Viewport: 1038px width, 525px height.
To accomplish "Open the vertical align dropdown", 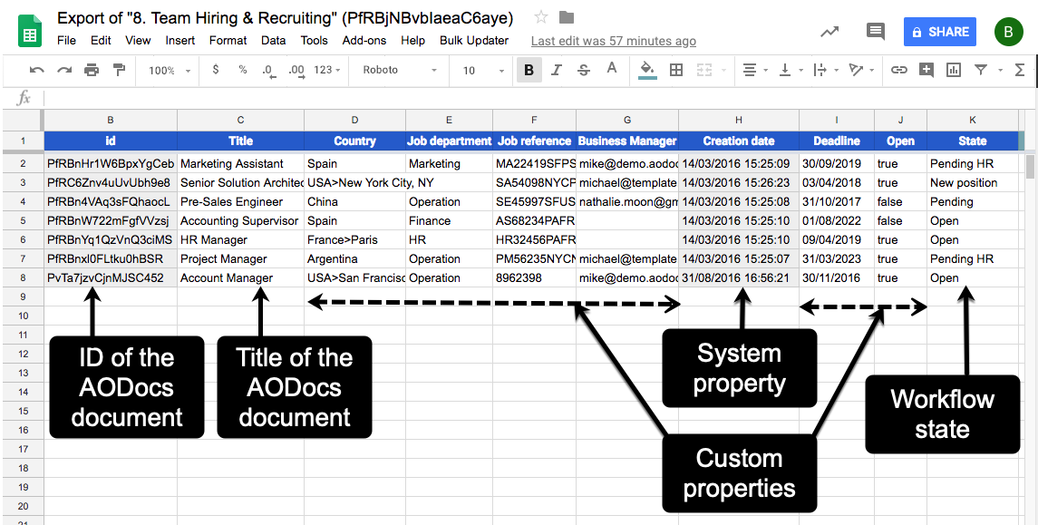I will pos(791,70).
